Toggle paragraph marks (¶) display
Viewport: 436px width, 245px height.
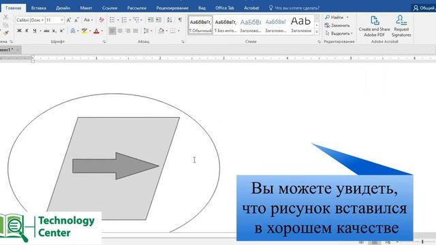[180, 20]
